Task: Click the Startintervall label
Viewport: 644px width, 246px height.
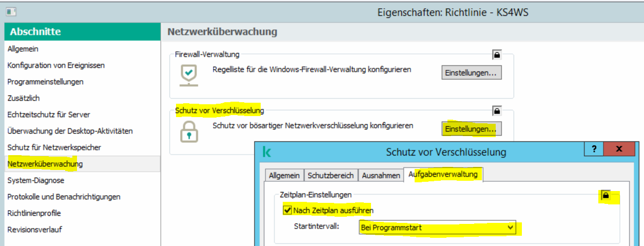Action: point(316,226)
